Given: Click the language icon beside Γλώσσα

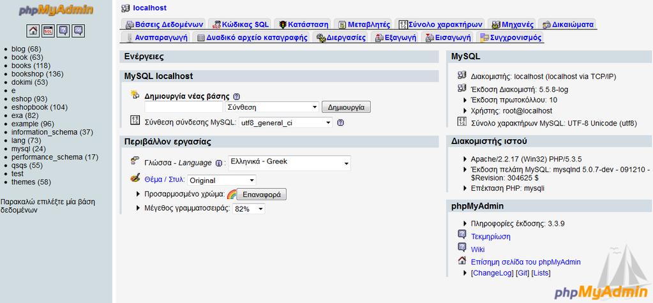Looking at the screenshot, I should (x=135, y=161).
